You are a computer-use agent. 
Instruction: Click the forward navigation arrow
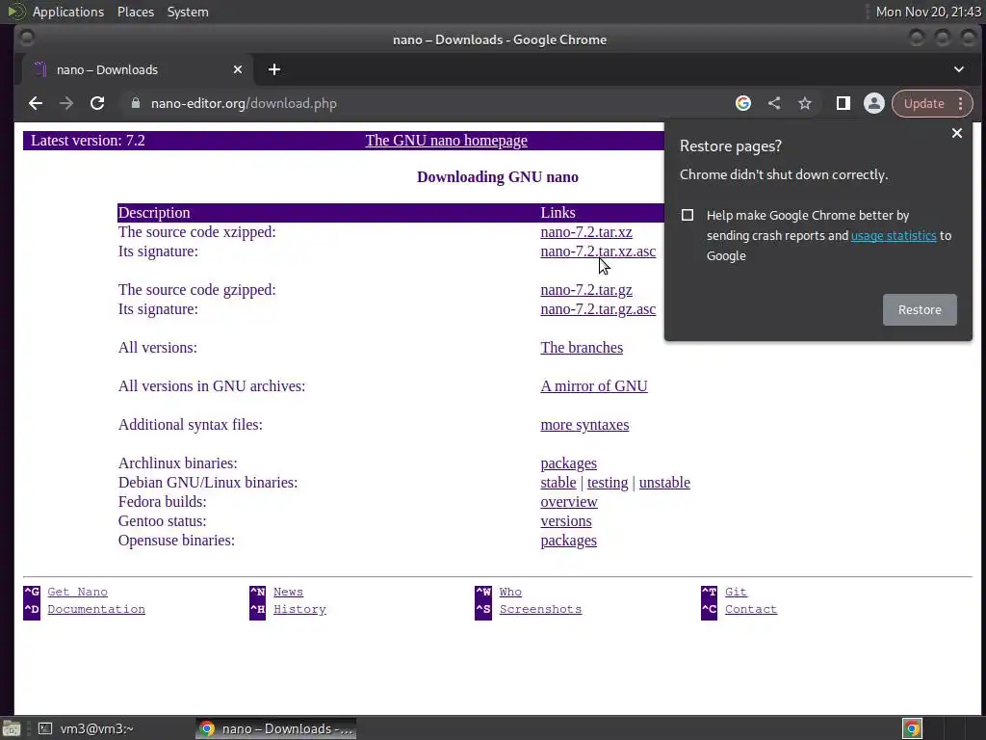coord(66,104)
